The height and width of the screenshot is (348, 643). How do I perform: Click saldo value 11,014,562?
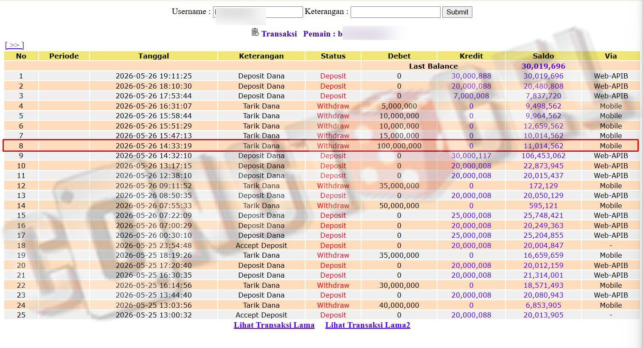click(543, 146)
